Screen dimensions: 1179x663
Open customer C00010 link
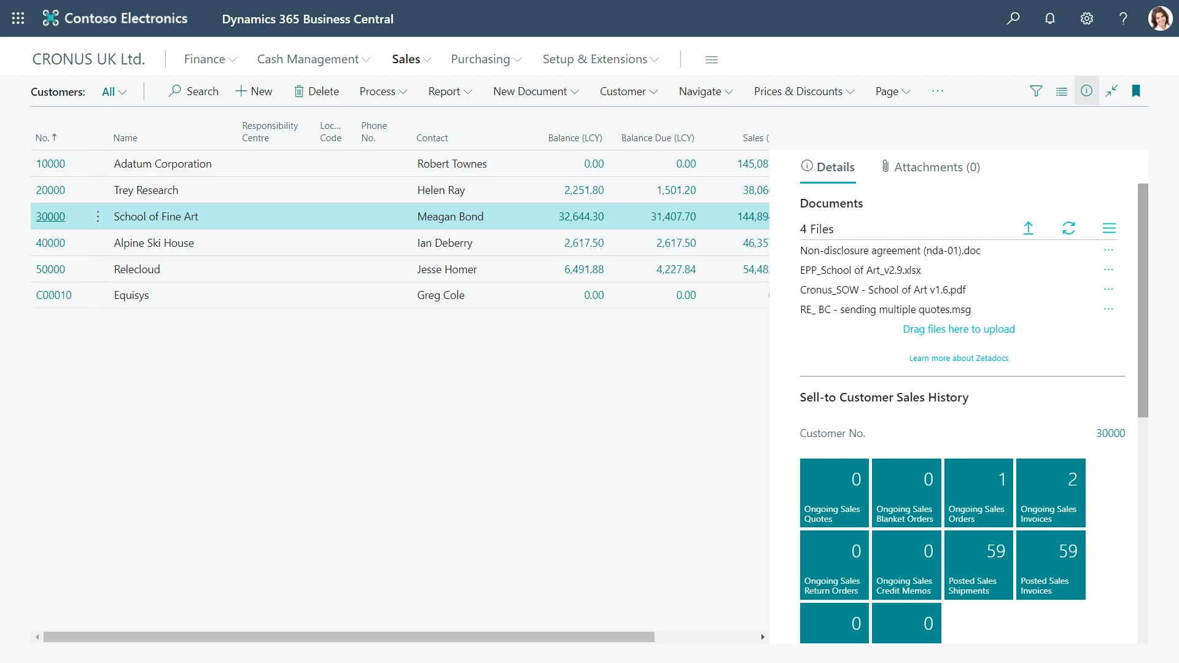53,295
